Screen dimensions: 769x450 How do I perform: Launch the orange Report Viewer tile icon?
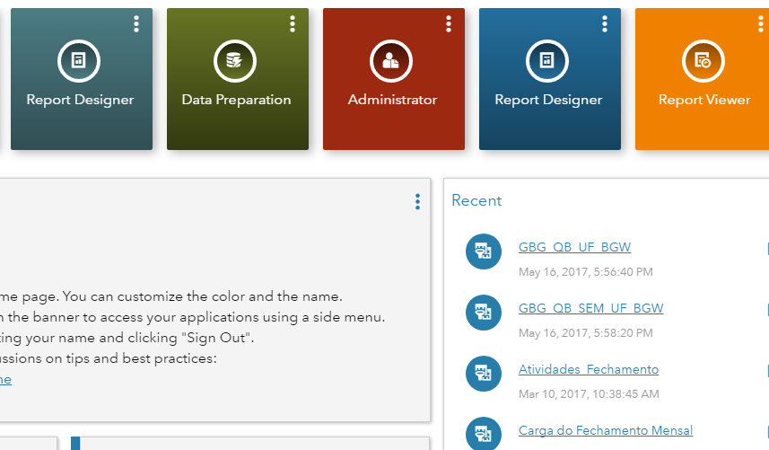(x=703, y=61)
